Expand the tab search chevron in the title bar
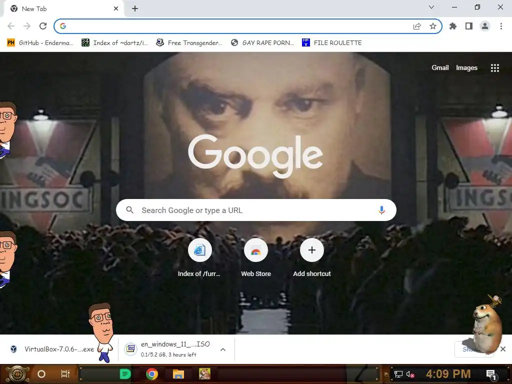 431,7
